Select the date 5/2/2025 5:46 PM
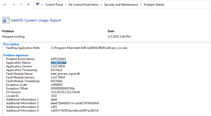211x116 pixels. click(119, 36)
